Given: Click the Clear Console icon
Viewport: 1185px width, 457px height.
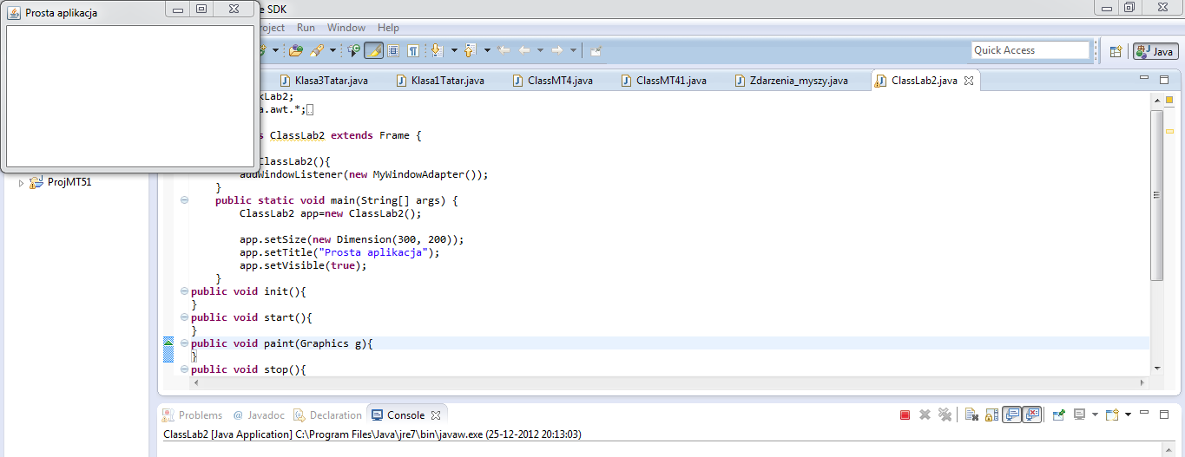Looking at the screenshot, I should pyautogui.click(x=971, y=415).
